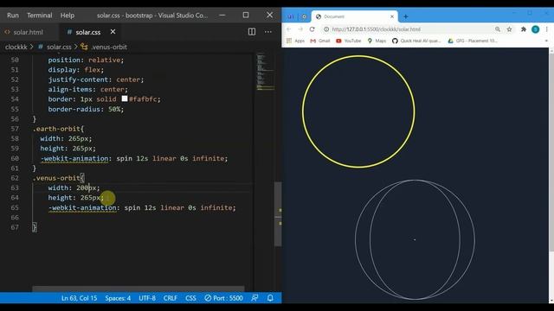Open Go to Line from Ln 63, Col 15
This screenshot has width=554, height=311.
79,298
